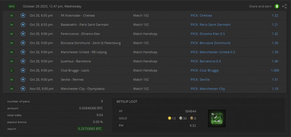Click the soccer ball icon for Manchester United row
The image size is (291, 137).
(x=23, y=52)
